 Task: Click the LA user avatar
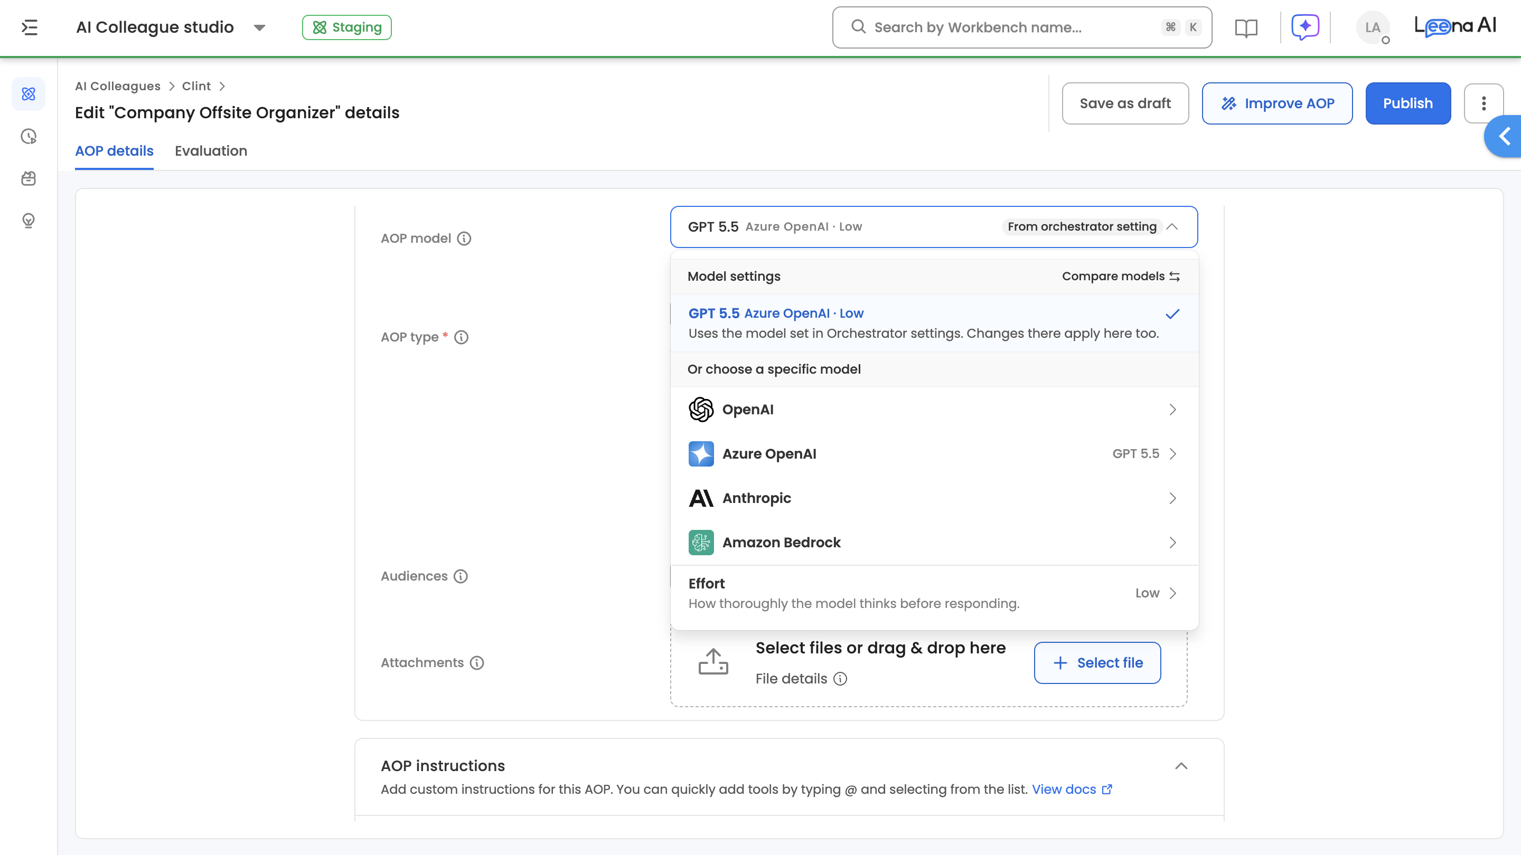pos(1372,28)
